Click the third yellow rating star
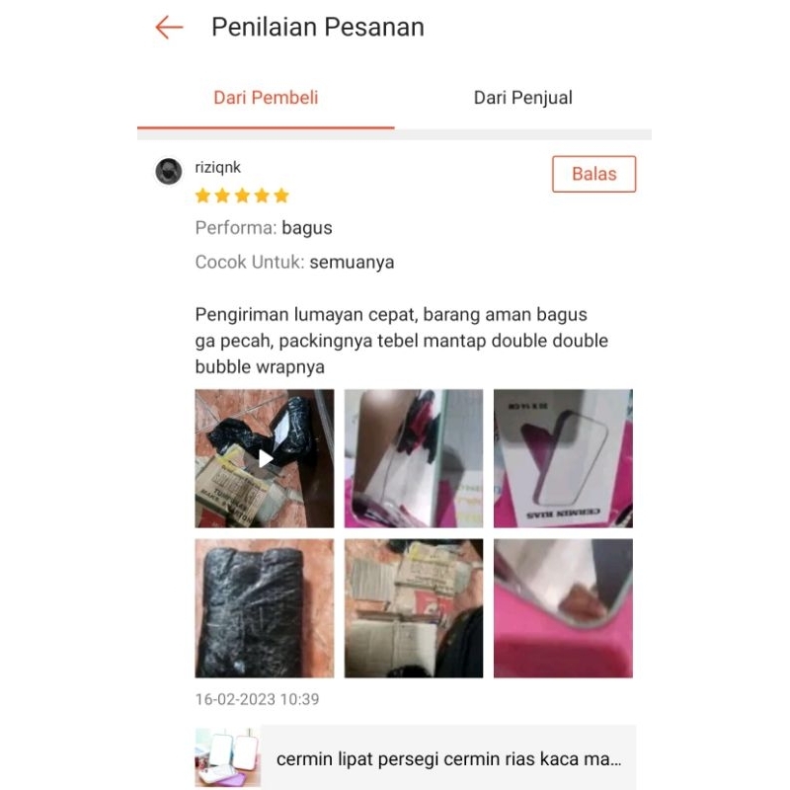The width and height of the screenshot is (790, 790). point(242,196)
